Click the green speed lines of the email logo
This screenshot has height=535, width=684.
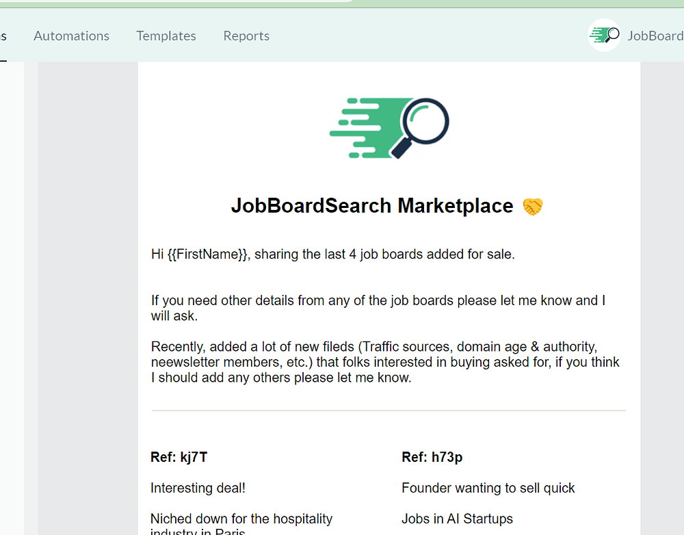(x=363, y=129)
